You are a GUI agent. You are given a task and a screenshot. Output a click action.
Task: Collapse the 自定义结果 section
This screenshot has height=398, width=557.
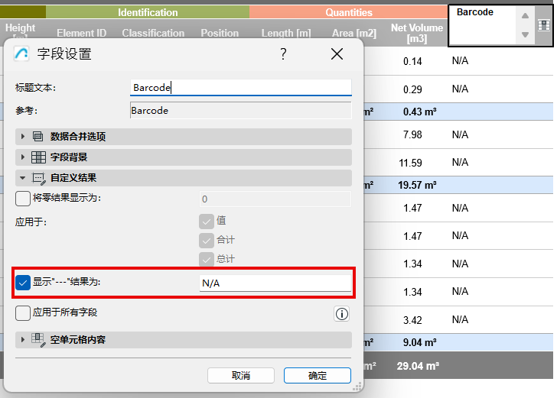23,178
